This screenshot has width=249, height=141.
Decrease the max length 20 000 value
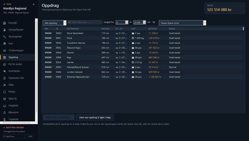coord(144,23)
